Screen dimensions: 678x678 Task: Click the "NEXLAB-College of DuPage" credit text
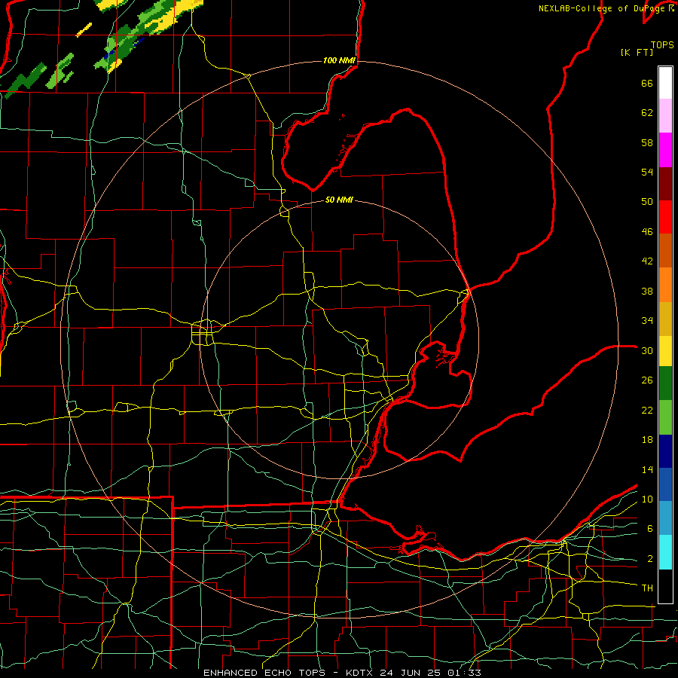[602, 8]
